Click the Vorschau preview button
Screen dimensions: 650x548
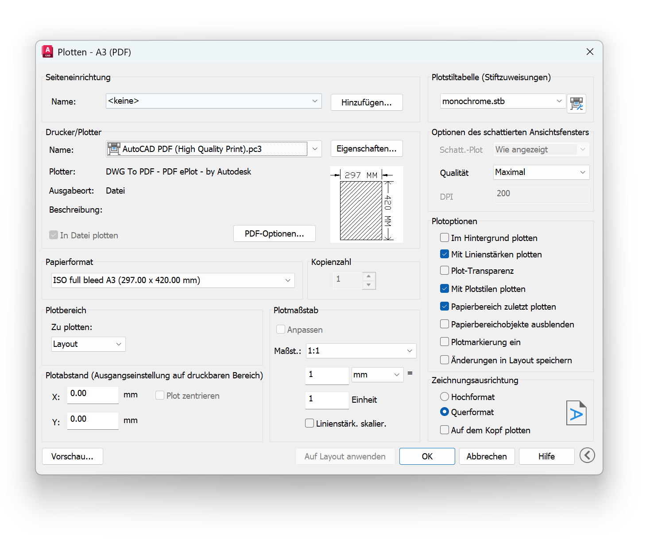click(72, 456)
